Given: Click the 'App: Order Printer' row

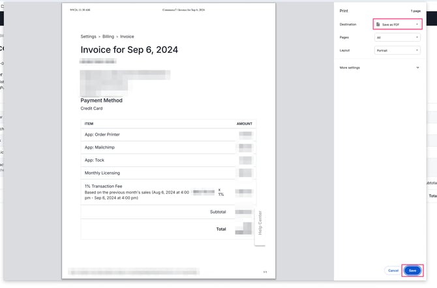Looking at the screenshot, I should point(168,134).
